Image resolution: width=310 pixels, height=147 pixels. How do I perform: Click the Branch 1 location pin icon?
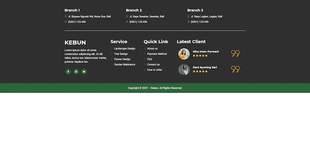click(x=66, y=16)
